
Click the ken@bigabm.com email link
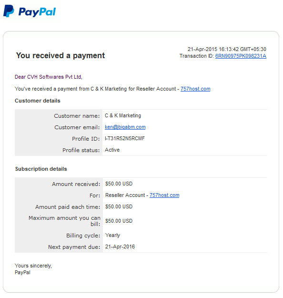pyautogui.click(x=125, y=127)
